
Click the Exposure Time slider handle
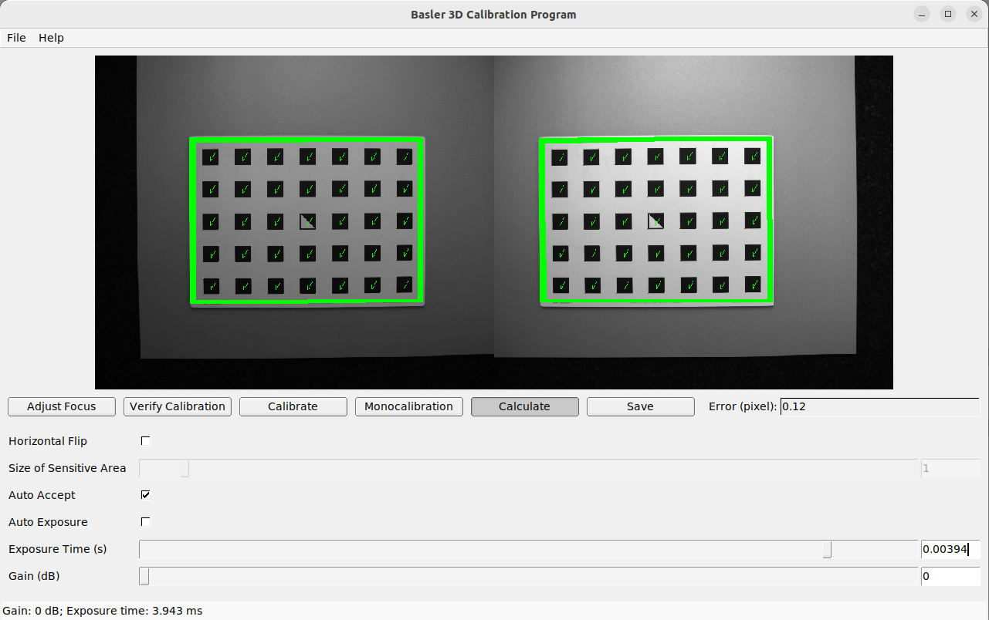827,549
